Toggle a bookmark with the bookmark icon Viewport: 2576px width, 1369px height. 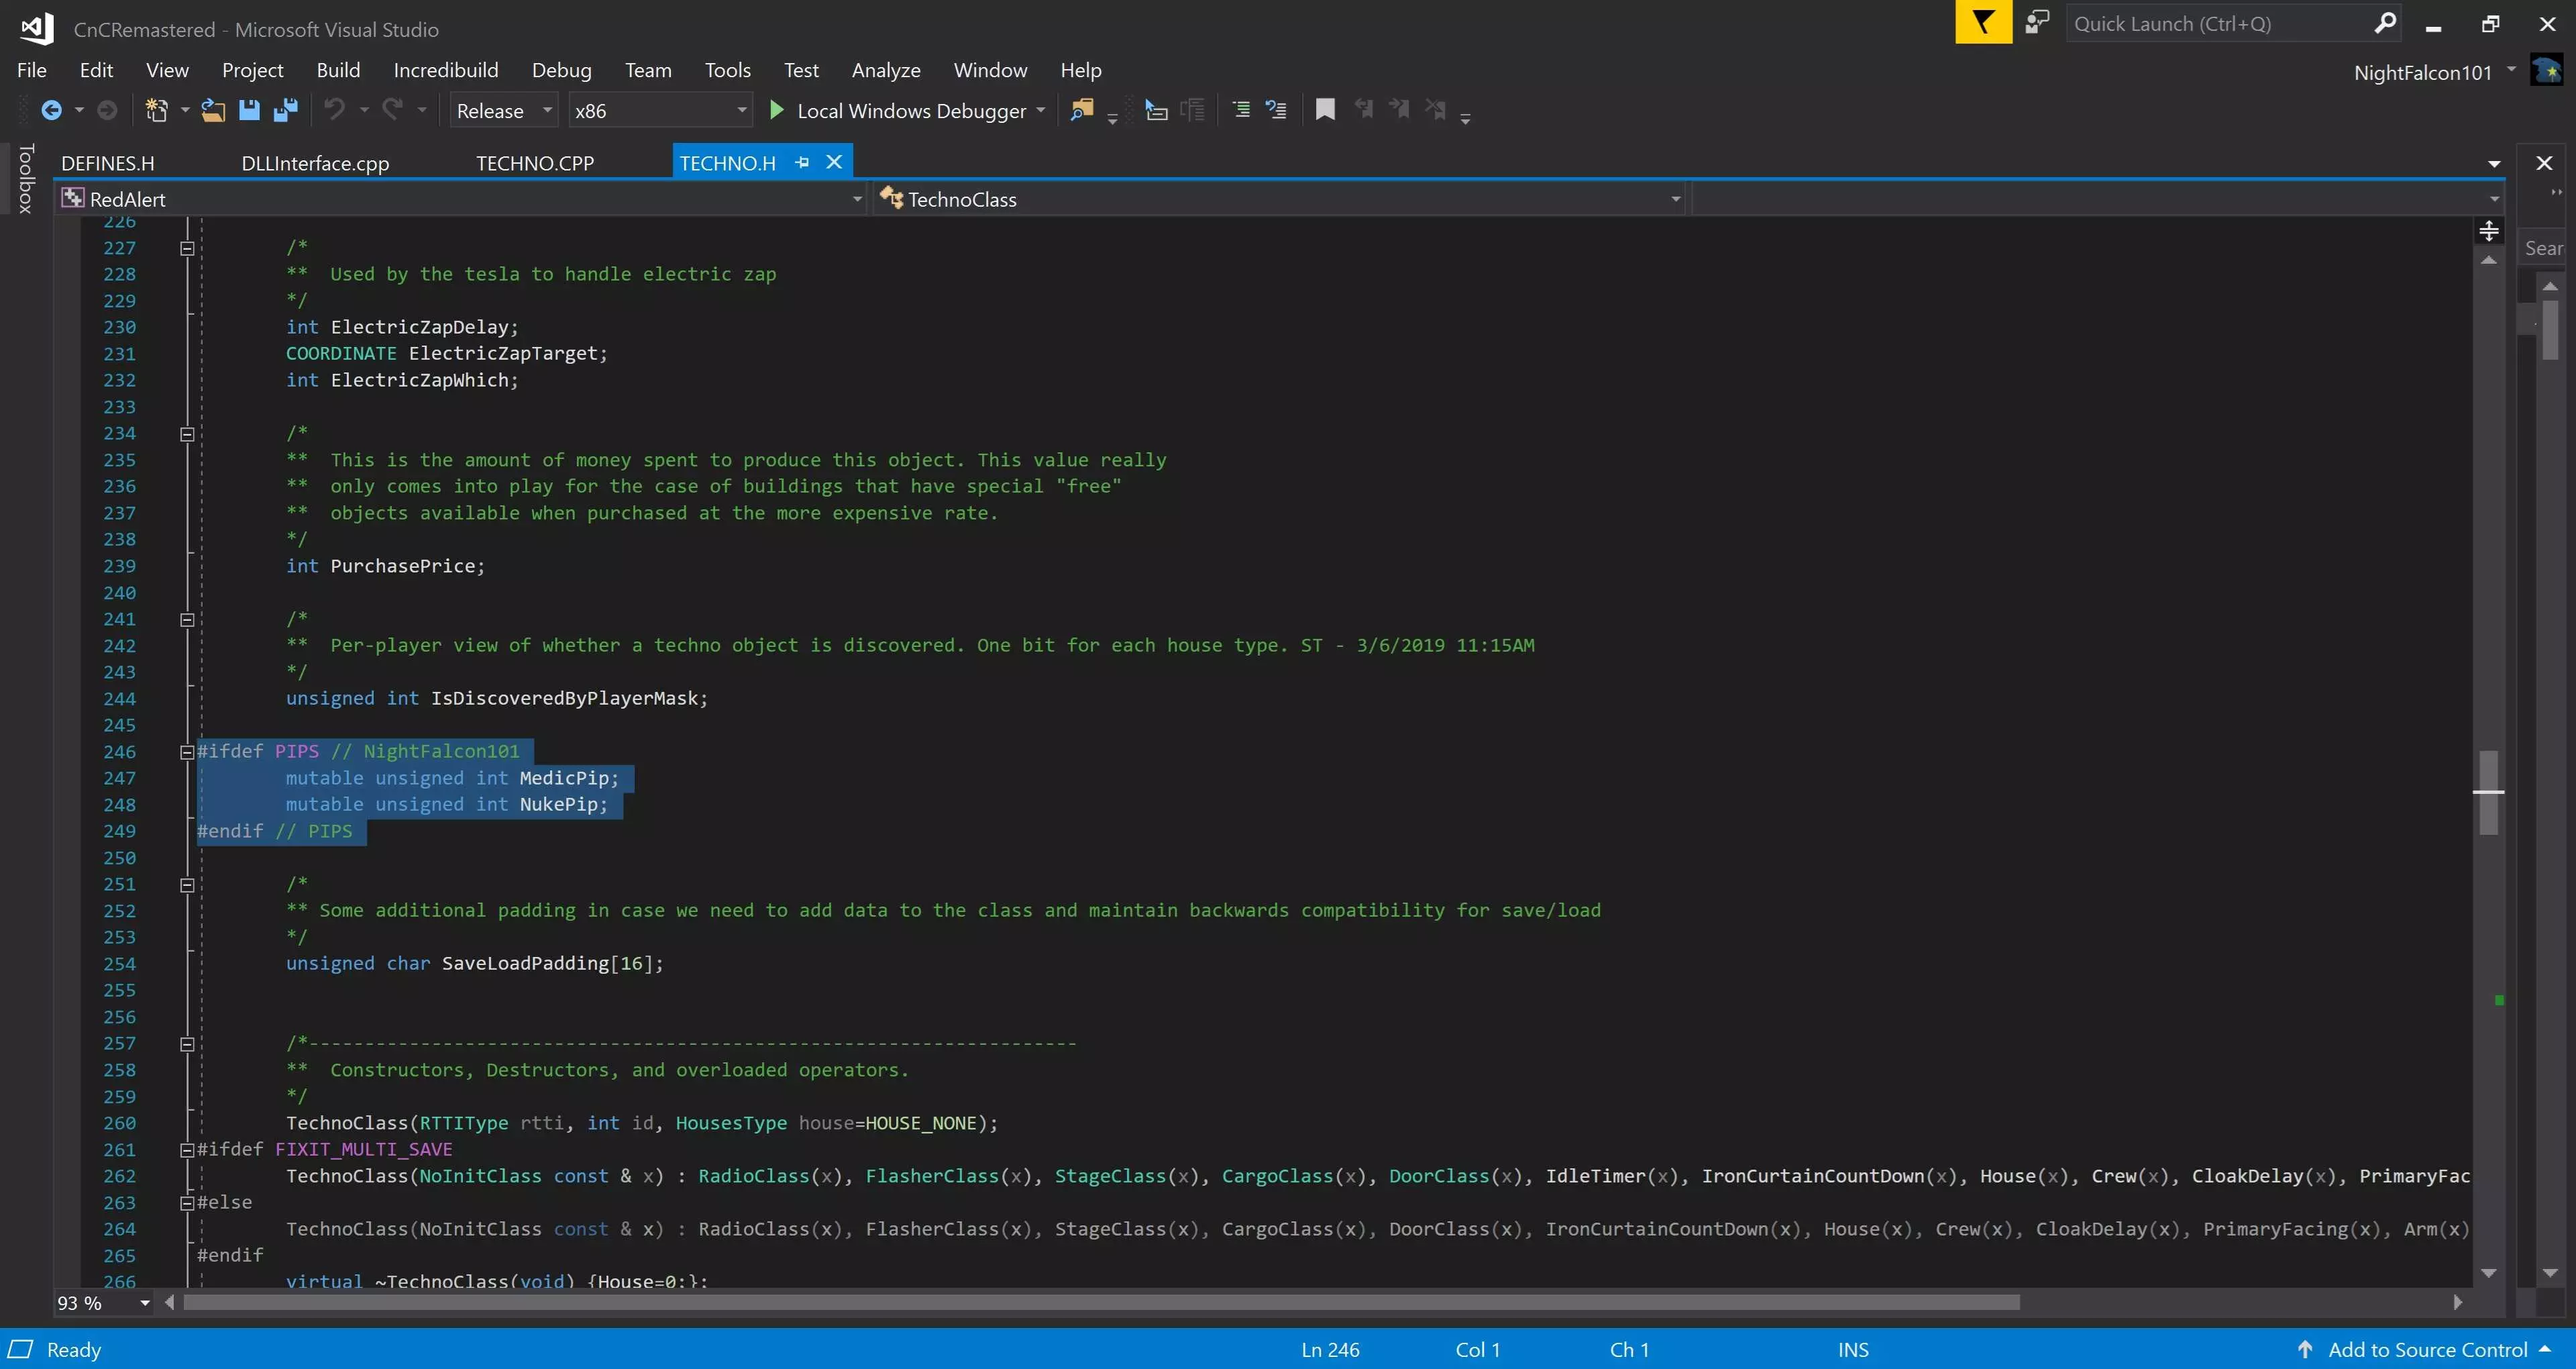click(1325, 110)
